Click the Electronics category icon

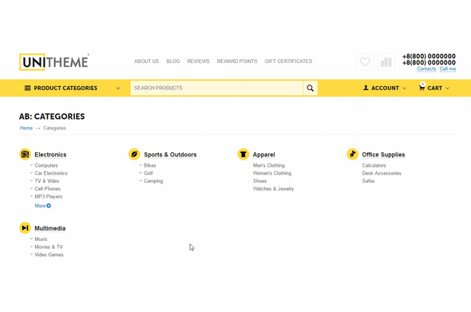coord(26,154)
